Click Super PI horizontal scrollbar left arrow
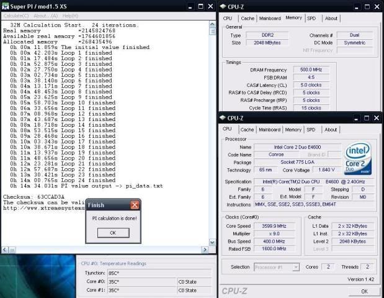 click(x=5, y=250)
